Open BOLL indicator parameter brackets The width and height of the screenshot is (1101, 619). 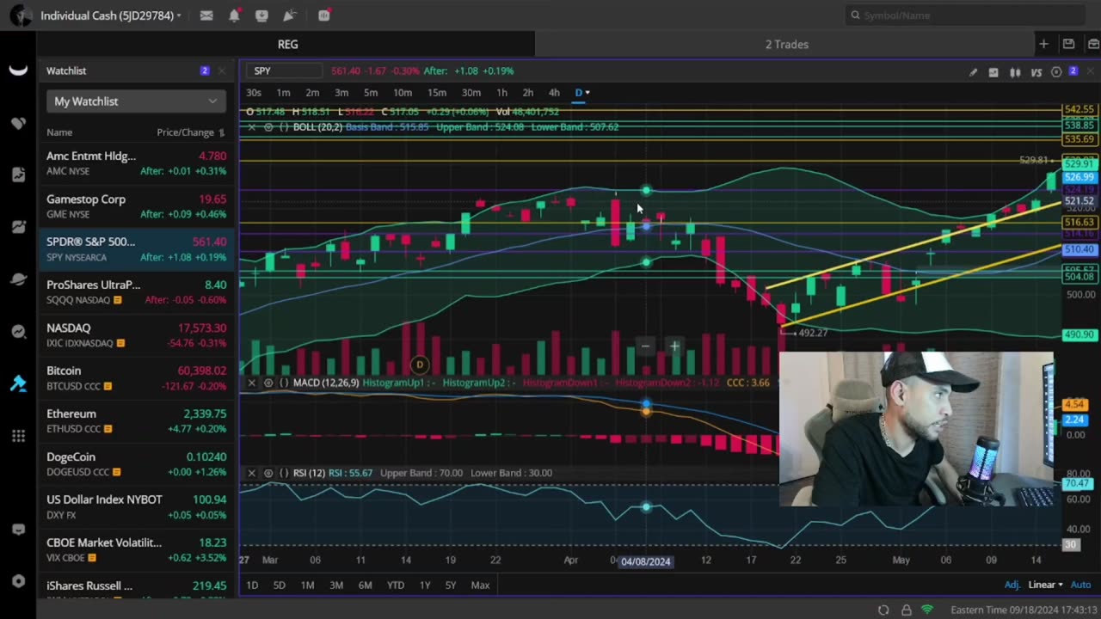coord(284,127)
